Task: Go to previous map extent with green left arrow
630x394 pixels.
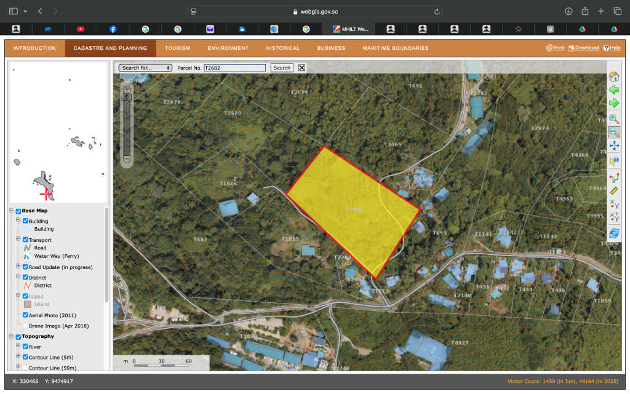Action: click(613, 90)
